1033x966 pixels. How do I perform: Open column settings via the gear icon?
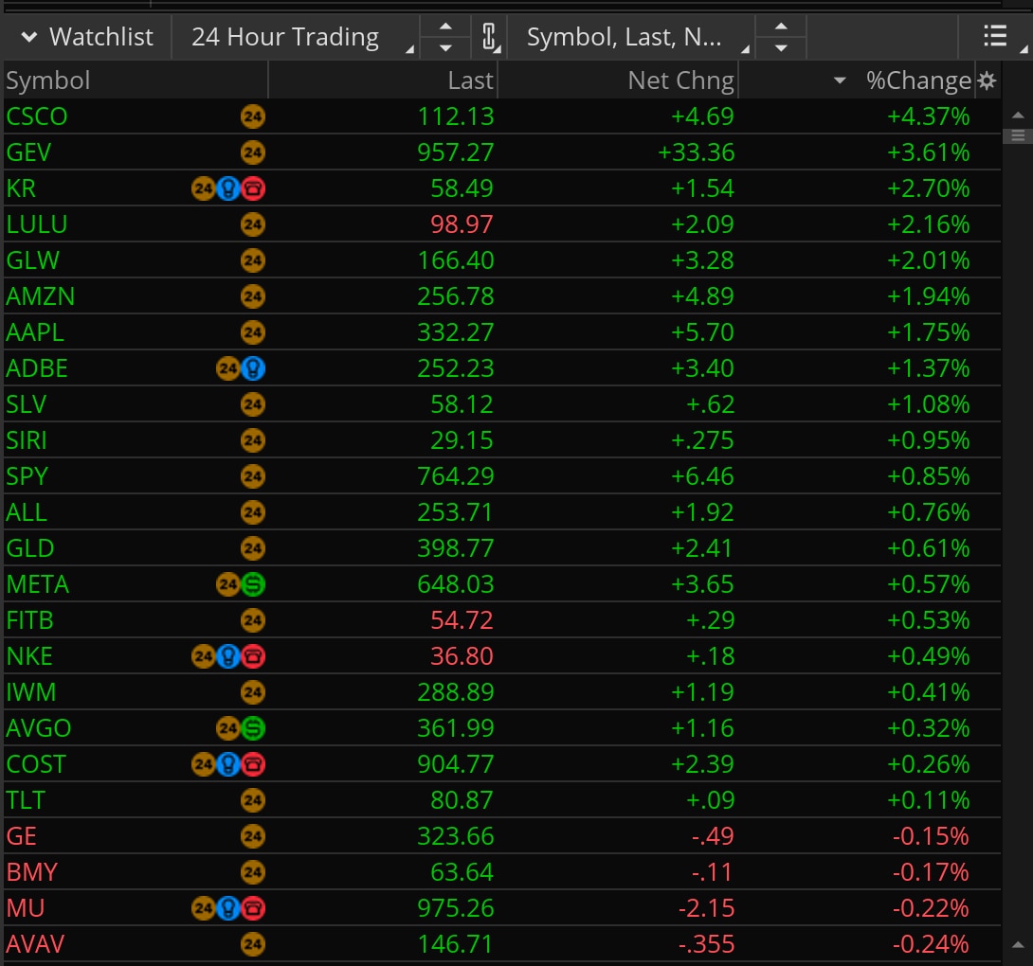[987, 81]
